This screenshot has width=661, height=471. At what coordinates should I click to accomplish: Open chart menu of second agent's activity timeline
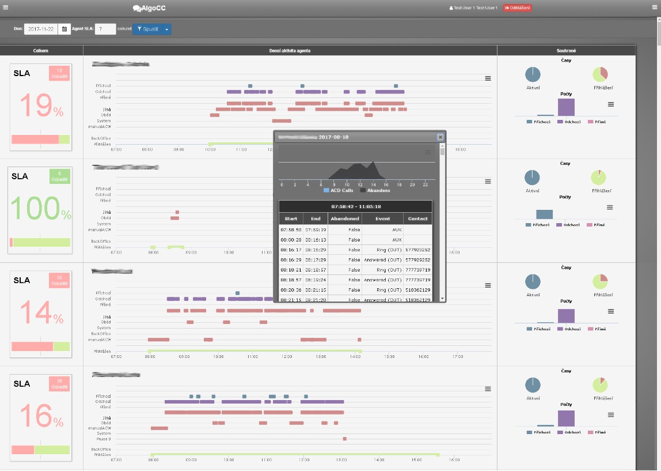coord(488,181)
